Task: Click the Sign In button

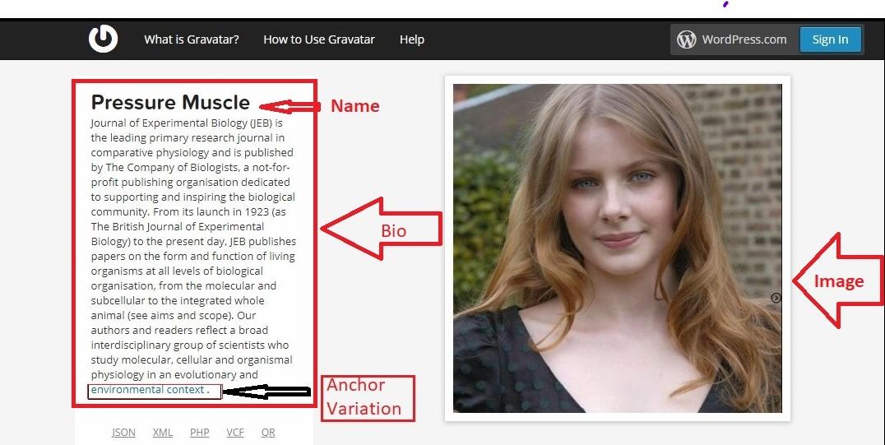Action: pos(830,39)
